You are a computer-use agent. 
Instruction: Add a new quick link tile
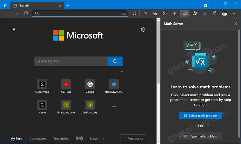click(114, 107)
